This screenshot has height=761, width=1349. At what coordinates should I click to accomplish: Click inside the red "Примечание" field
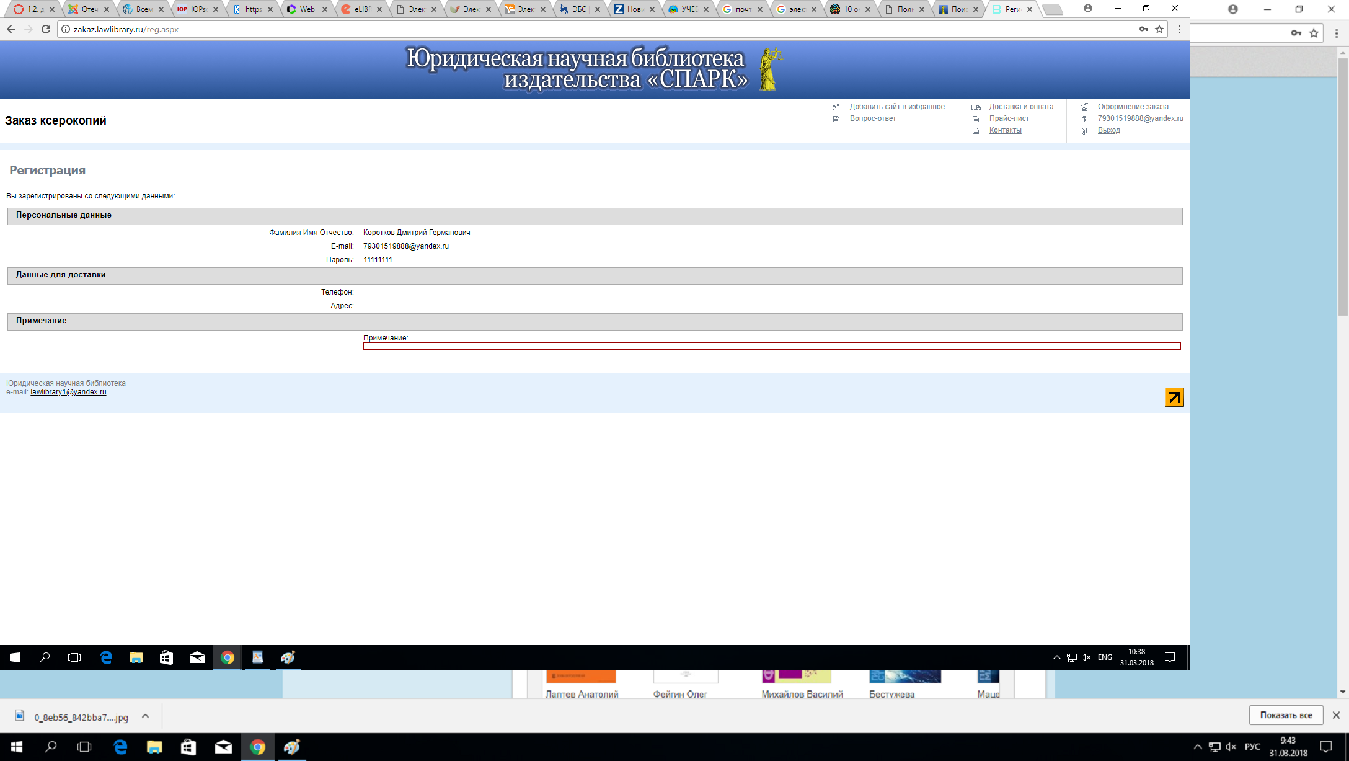(x=771, y=346)
